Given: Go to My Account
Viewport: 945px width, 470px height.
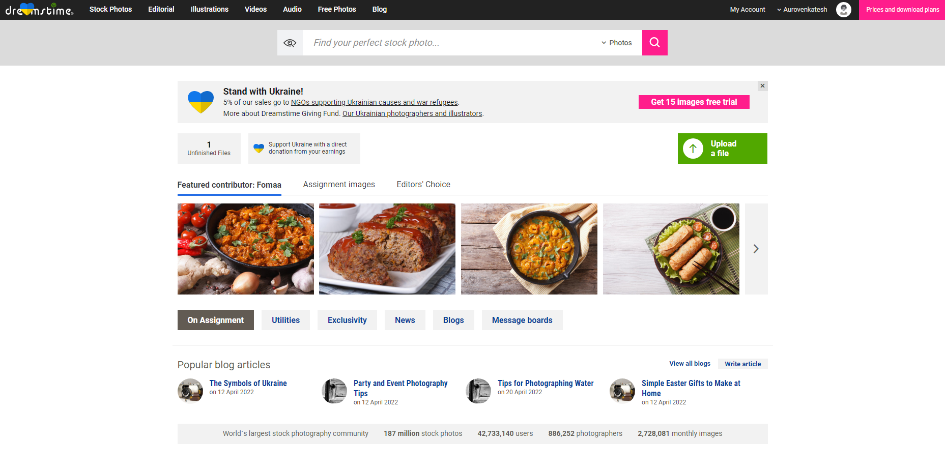Looking at the screenshot, I should point(747,10).
